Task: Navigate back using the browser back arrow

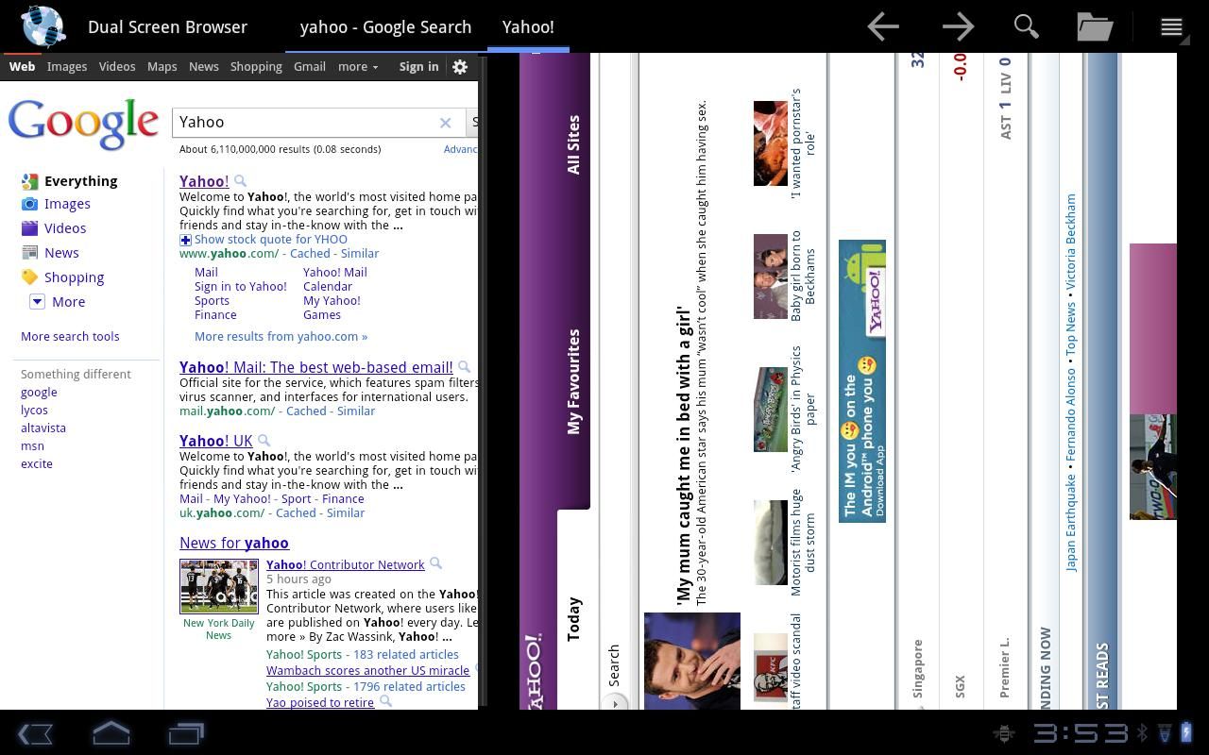Action: pyautogui.click(x=882, y=26)
